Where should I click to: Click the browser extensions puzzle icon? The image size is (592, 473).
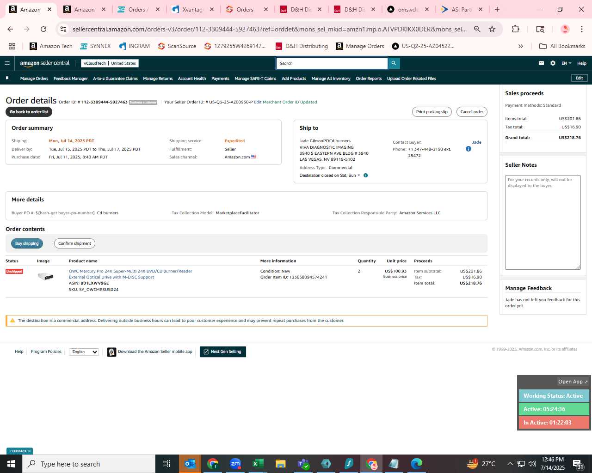tap(515, 29)
